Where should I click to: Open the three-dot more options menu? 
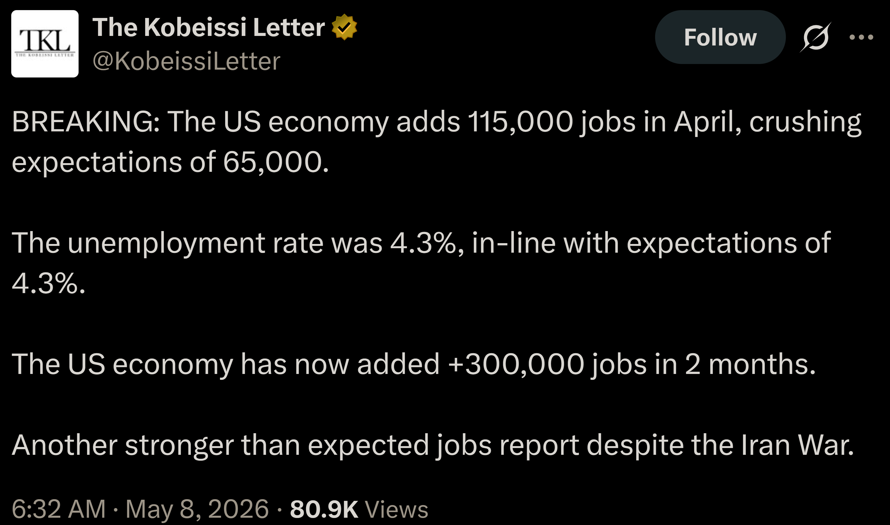click(861, 37)
